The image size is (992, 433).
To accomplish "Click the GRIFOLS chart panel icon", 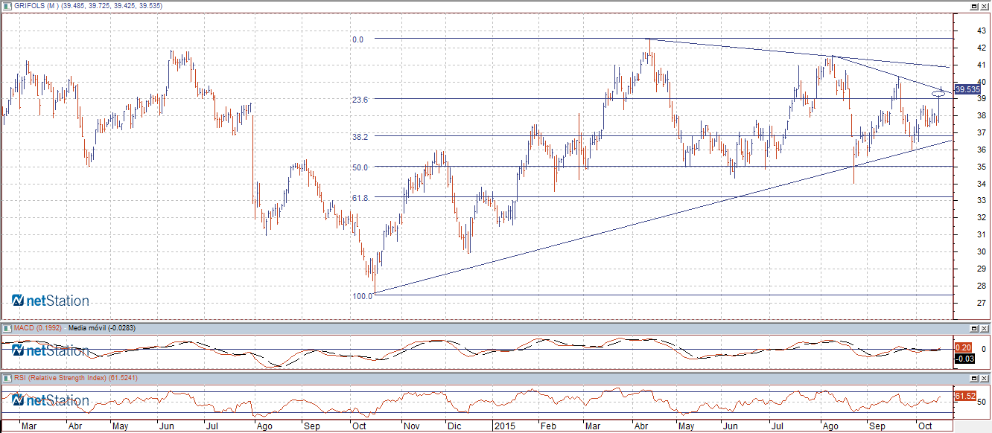I will tap(7, 5).
